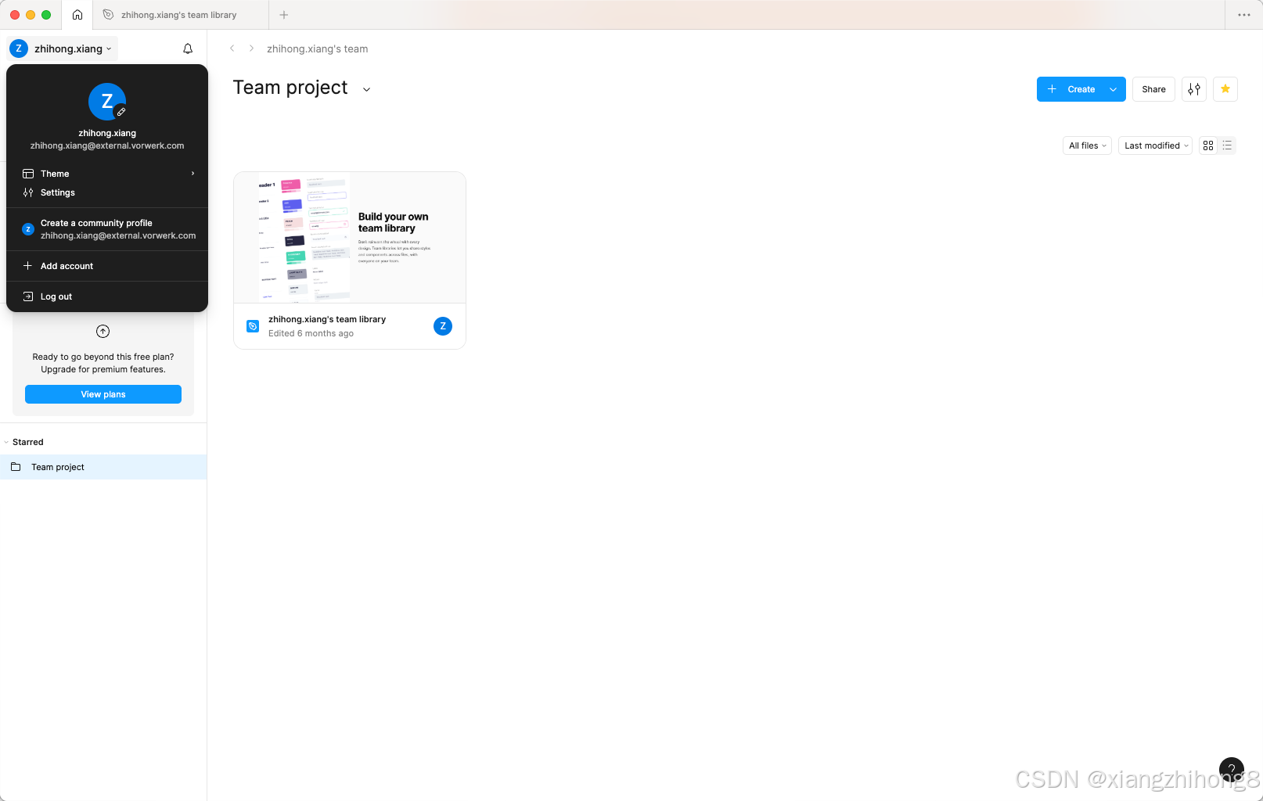Open the zhihong.xiang account dropdown
The width and height of the screenshot is (1263, 801).
tap(63, 48)
